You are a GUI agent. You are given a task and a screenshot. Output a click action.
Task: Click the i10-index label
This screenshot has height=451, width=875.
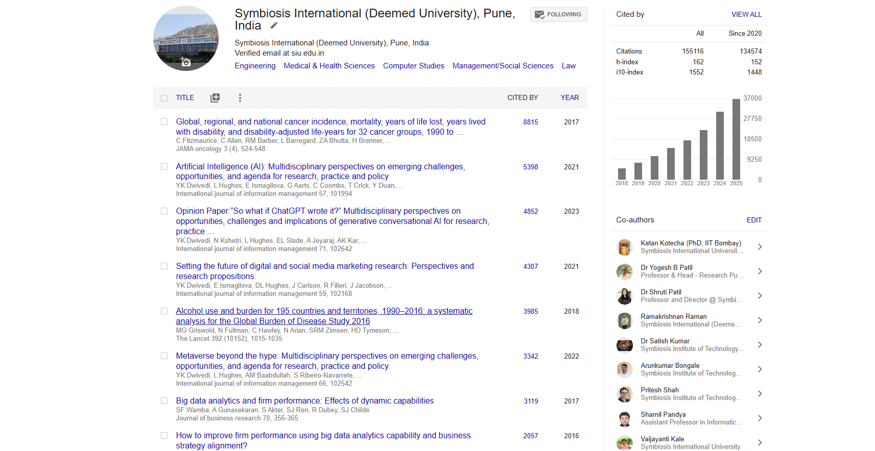(x=630, y=72)
